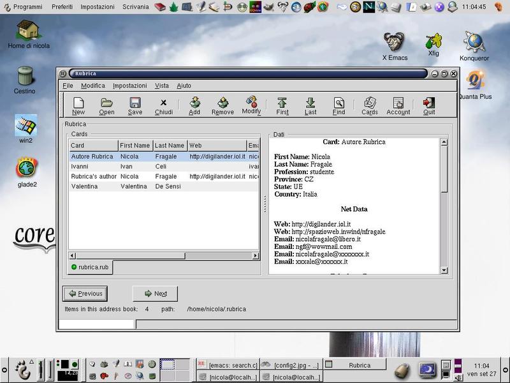Open the Impostazioni menu in Rubrica
Screen dimensions: 510x383
[x=130, y=86]
